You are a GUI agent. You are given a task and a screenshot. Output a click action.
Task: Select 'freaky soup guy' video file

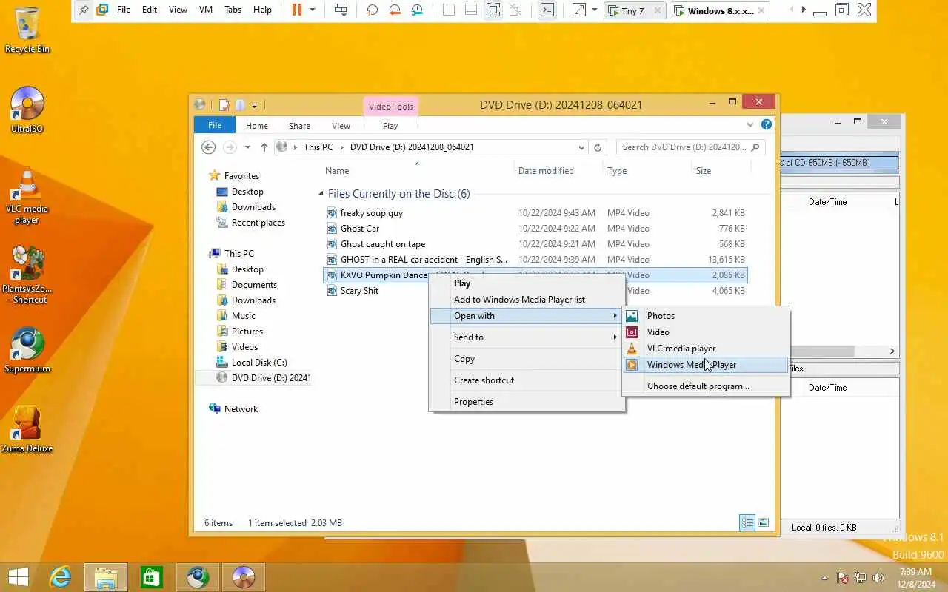click(x=371, y=213)
